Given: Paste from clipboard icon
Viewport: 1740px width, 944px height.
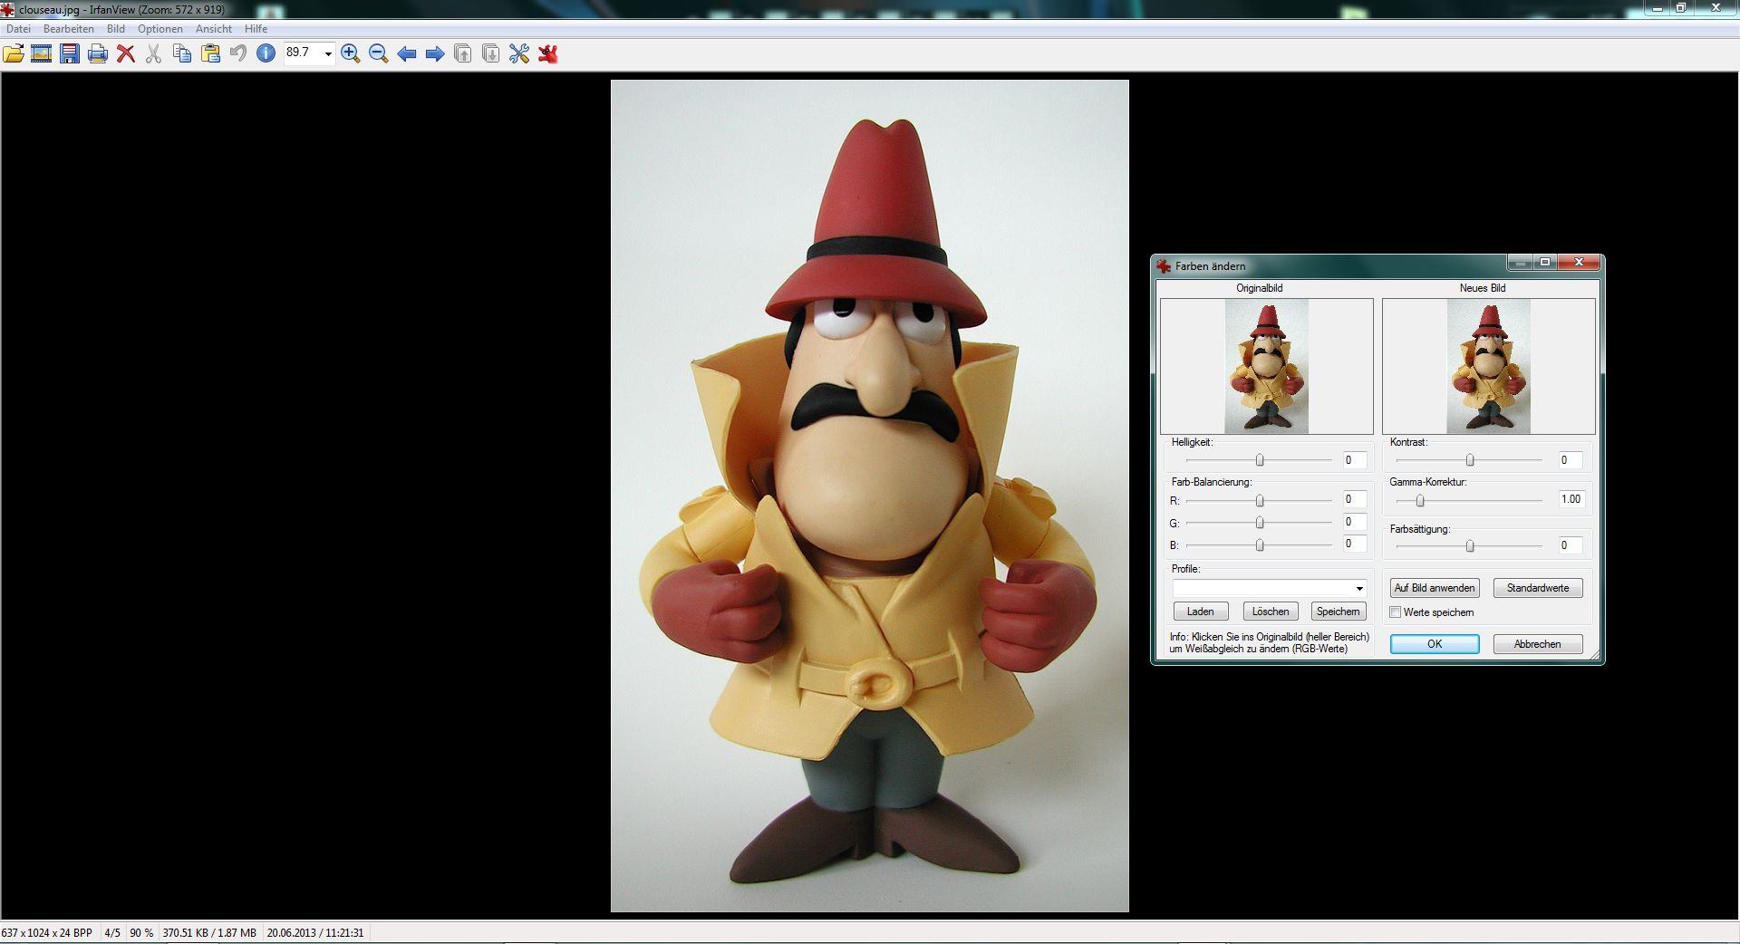Looking at the screenshot, I should (x=210, y=54).
